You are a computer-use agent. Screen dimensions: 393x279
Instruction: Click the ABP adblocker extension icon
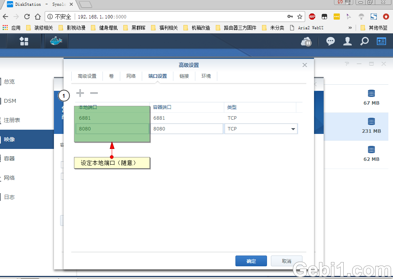tap(312, 17)
